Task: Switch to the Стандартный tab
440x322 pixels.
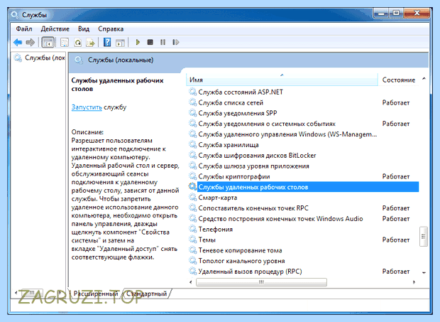Action: click(x=146, y=294)
